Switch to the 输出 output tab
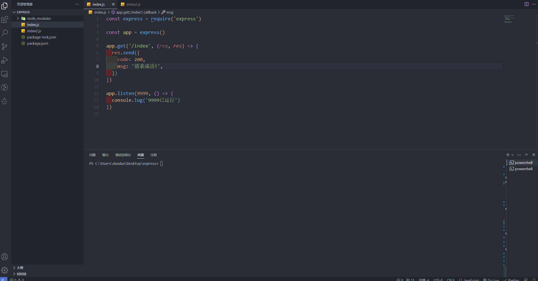Image resolution: width=538 pixels, height=281 pixels. pyautogui.click(x=105, y=155)
